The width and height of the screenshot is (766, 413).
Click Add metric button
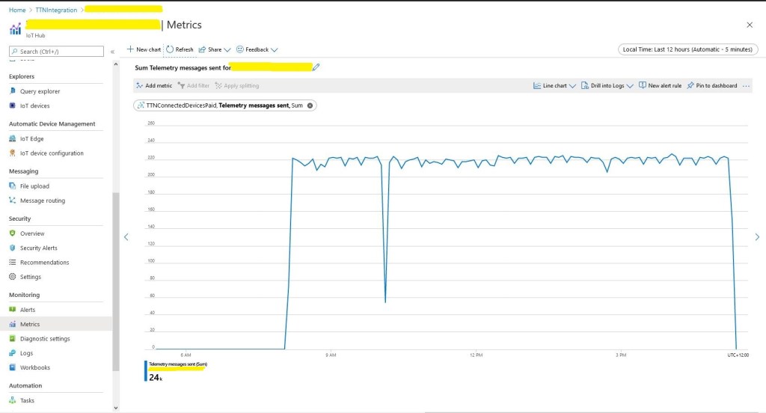click(154, 86)
